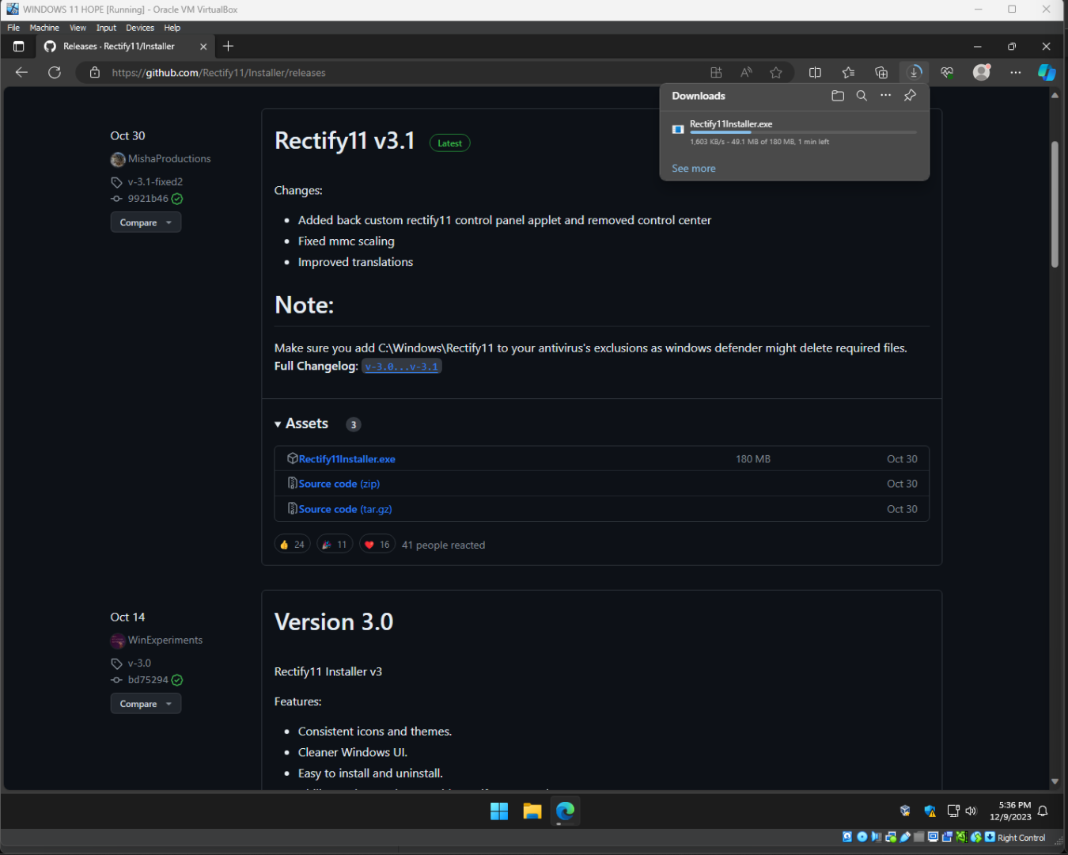Select the Releases Rectify11/Installer tab
The height and width of the screenshot is (855, 1068).
(x=125, y=47)
